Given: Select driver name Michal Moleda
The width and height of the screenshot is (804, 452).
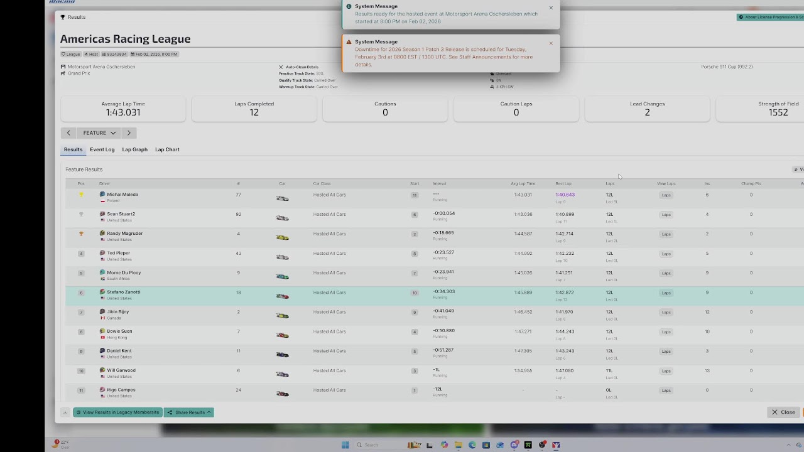Looking at the screenshot, I should 122,195.
